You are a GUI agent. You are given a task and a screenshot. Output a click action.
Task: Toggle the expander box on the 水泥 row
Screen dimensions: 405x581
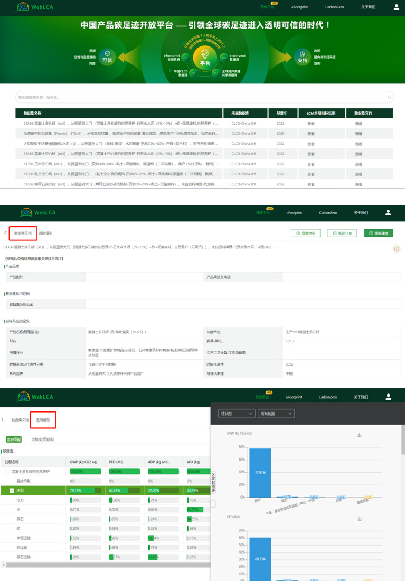12,491
